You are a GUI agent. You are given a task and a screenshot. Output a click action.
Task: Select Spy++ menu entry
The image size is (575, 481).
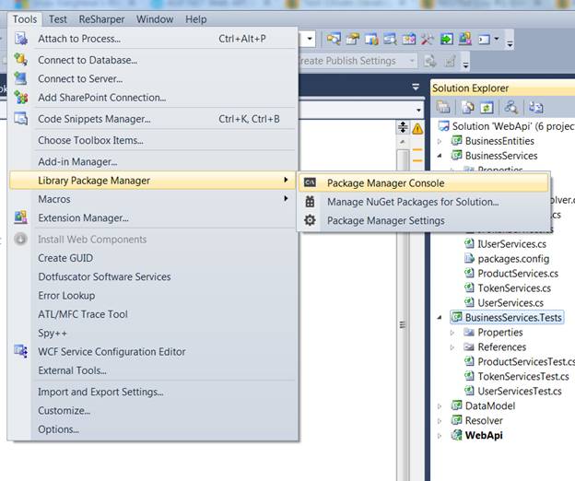152,333
